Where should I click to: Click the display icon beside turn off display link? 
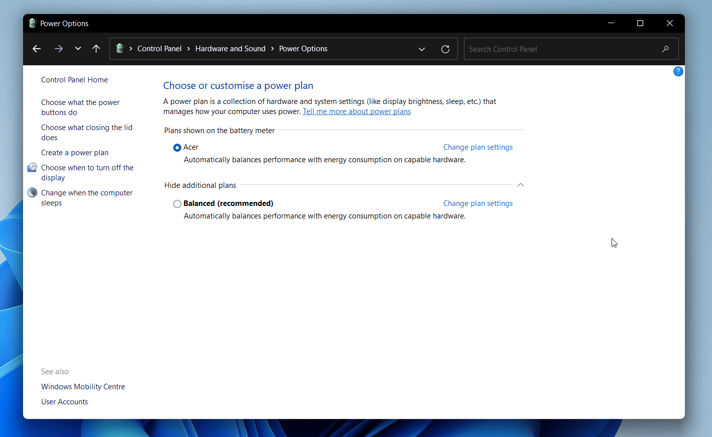(x=32, y=167)
